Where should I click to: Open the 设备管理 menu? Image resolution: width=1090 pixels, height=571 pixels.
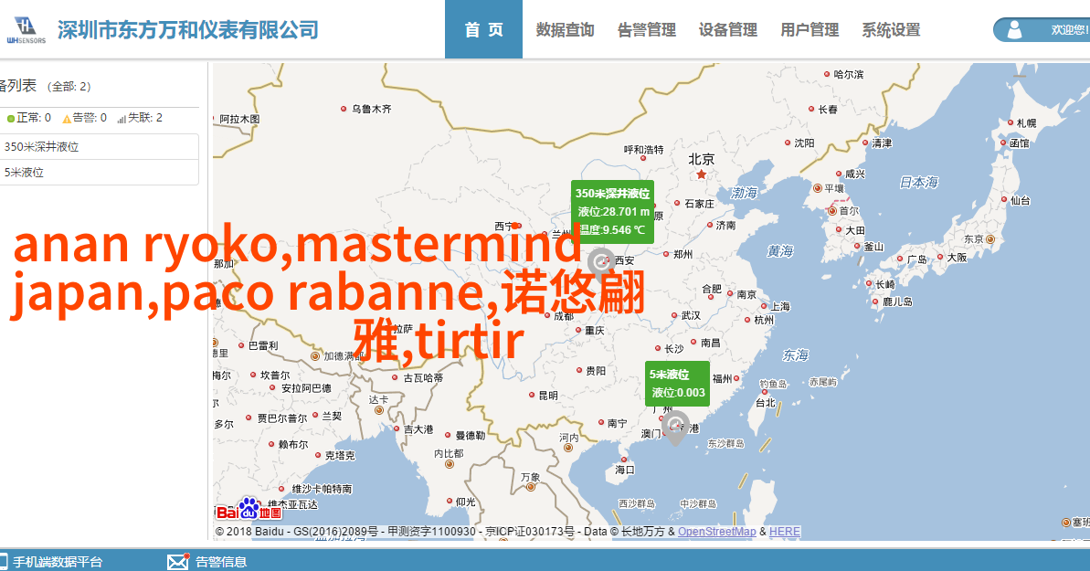pyautogui.click(x=728, y=30)
